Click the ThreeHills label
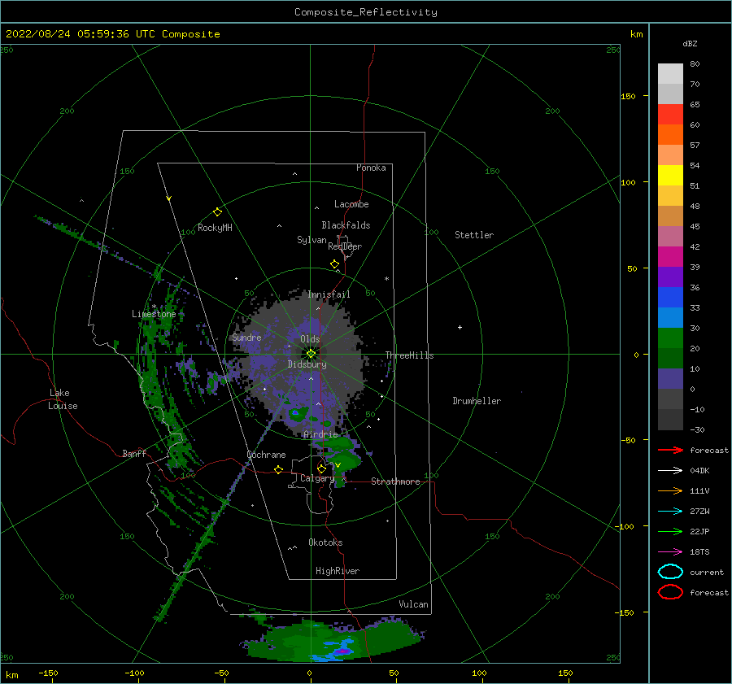 [409, 355]
